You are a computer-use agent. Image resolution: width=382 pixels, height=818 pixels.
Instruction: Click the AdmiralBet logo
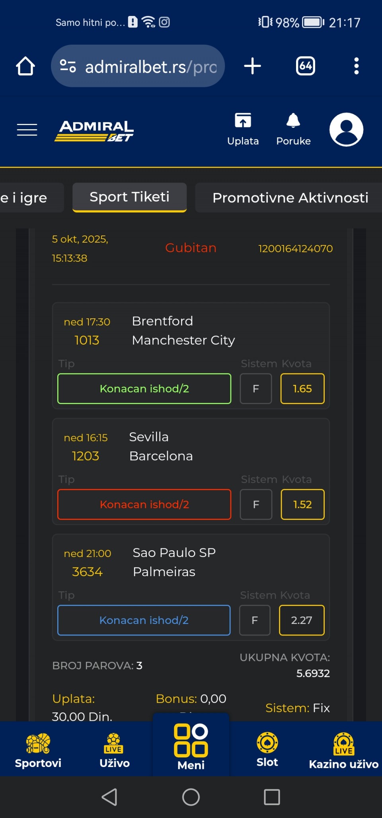point(94,131)
